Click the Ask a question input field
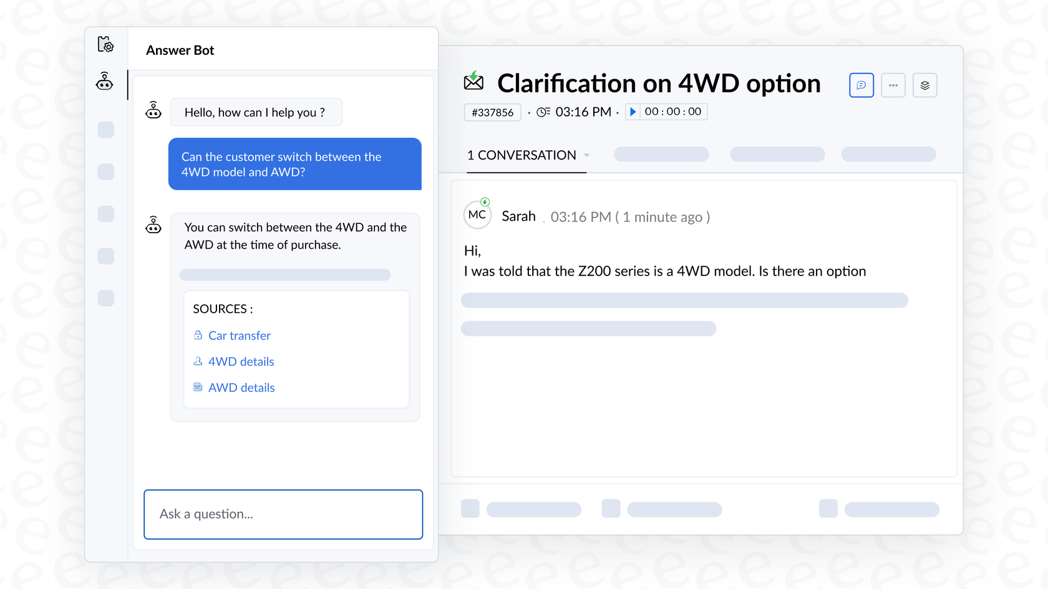1048x589 pixels. coord(283,514)
